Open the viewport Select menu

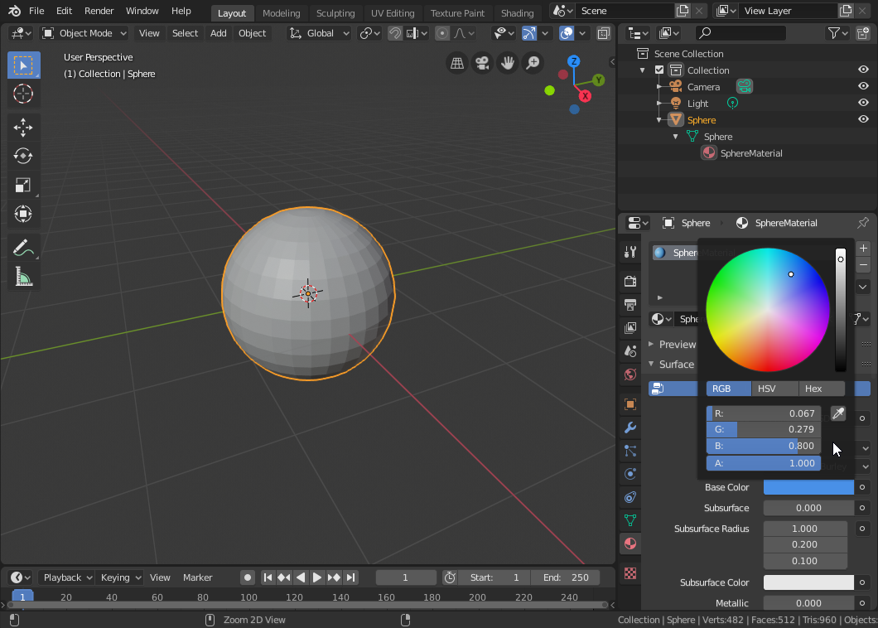pyautogui.click(x=185, y=33)
